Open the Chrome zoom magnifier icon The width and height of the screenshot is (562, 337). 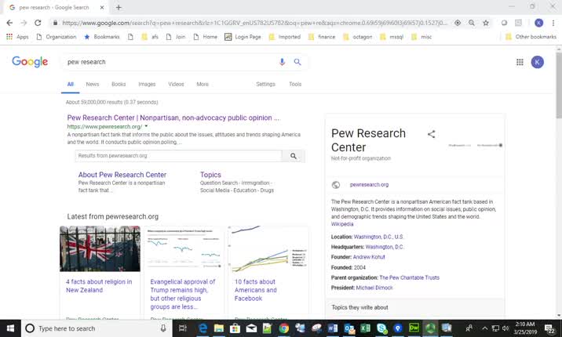click(472, 23)
